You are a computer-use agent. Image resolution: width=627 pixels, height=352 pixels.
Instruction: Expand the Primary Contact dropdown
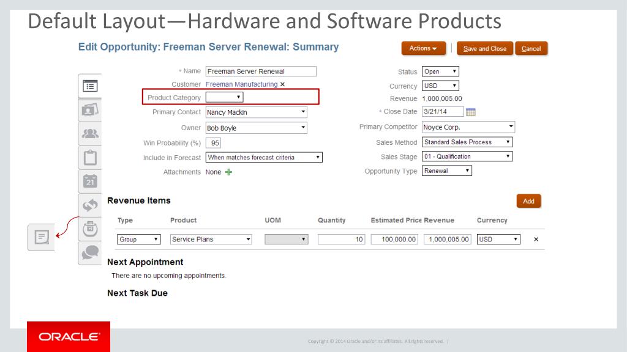257,112
